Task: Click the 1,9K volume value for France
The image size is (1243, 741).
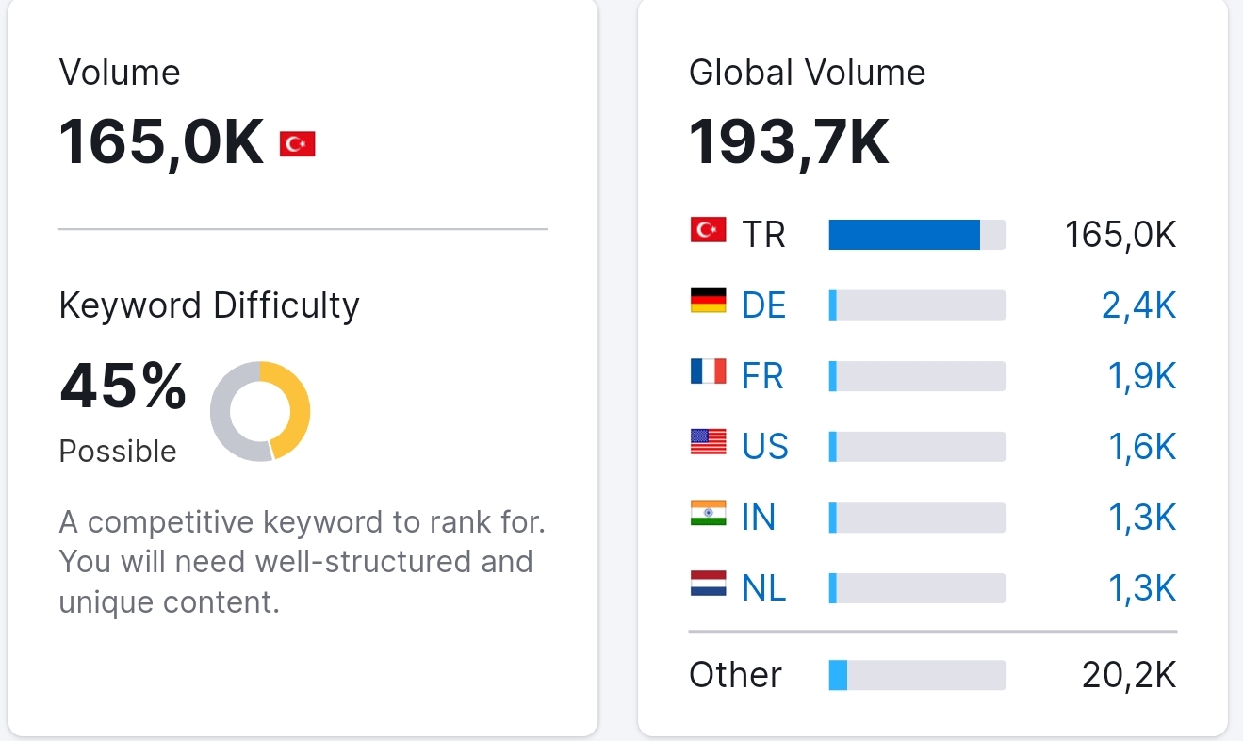Action: coord(1142,376)
